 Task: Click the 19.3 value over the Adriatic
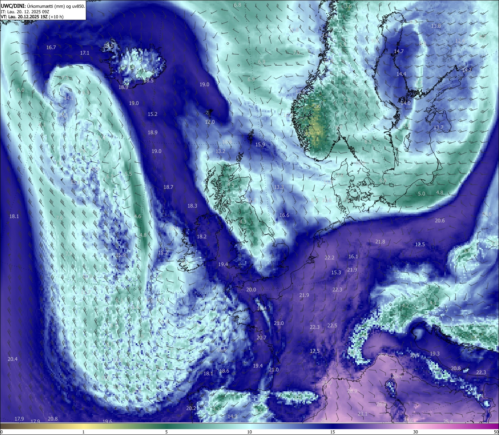click(x=435, y=353)
